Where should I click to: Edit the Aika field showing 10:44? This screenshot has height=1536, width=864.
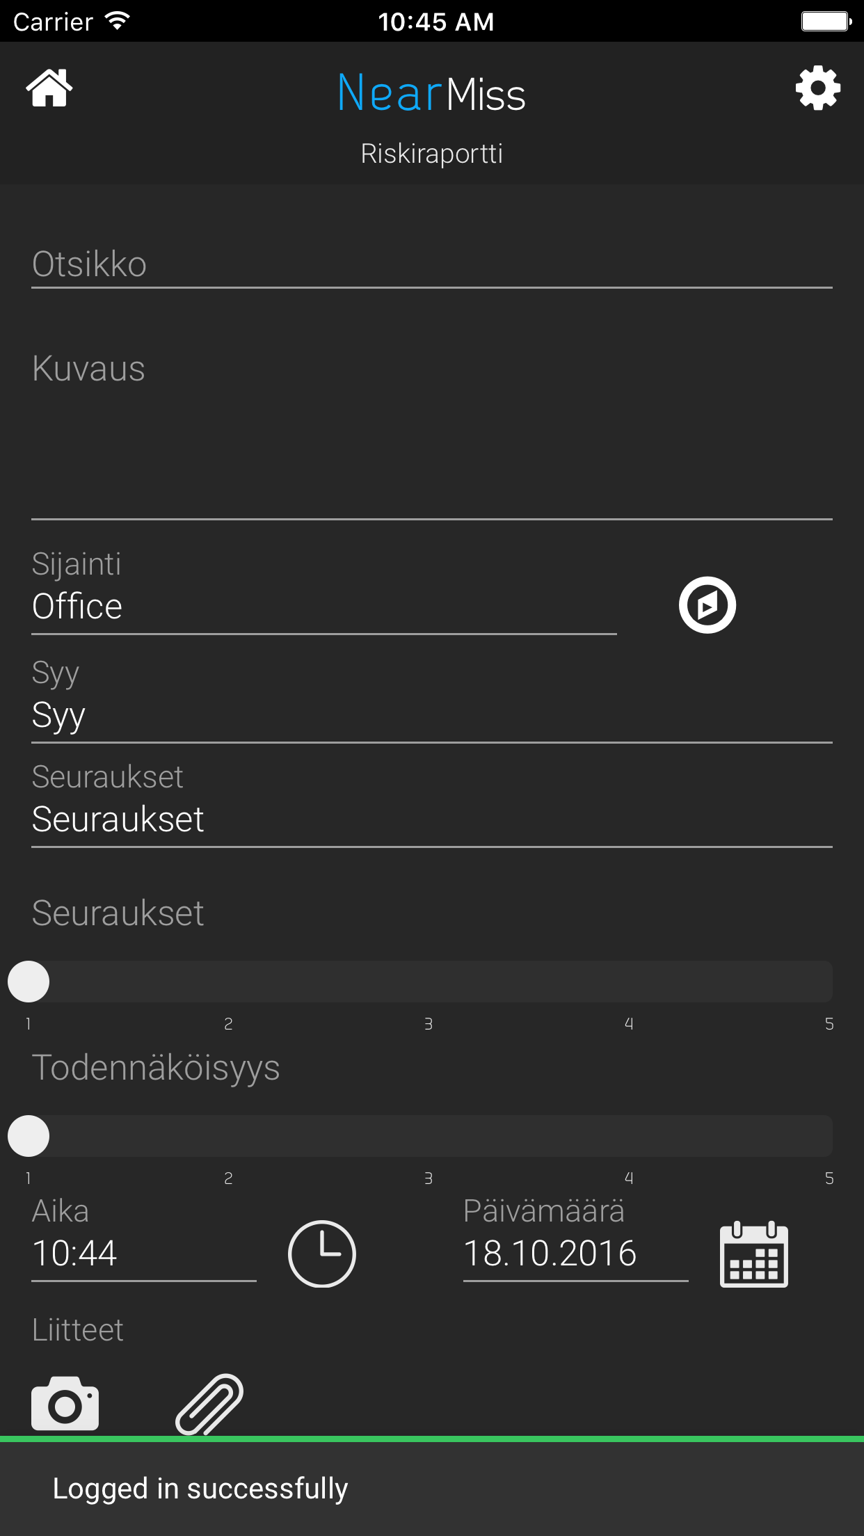coord(144,1254)
